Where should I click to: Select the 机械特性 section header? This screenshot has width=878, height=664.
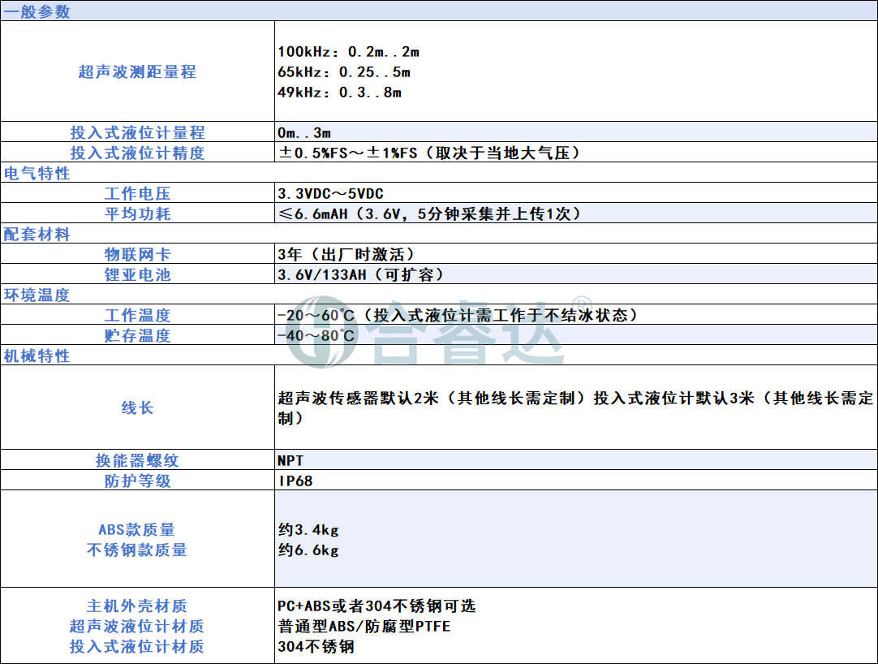coord(37,356)
